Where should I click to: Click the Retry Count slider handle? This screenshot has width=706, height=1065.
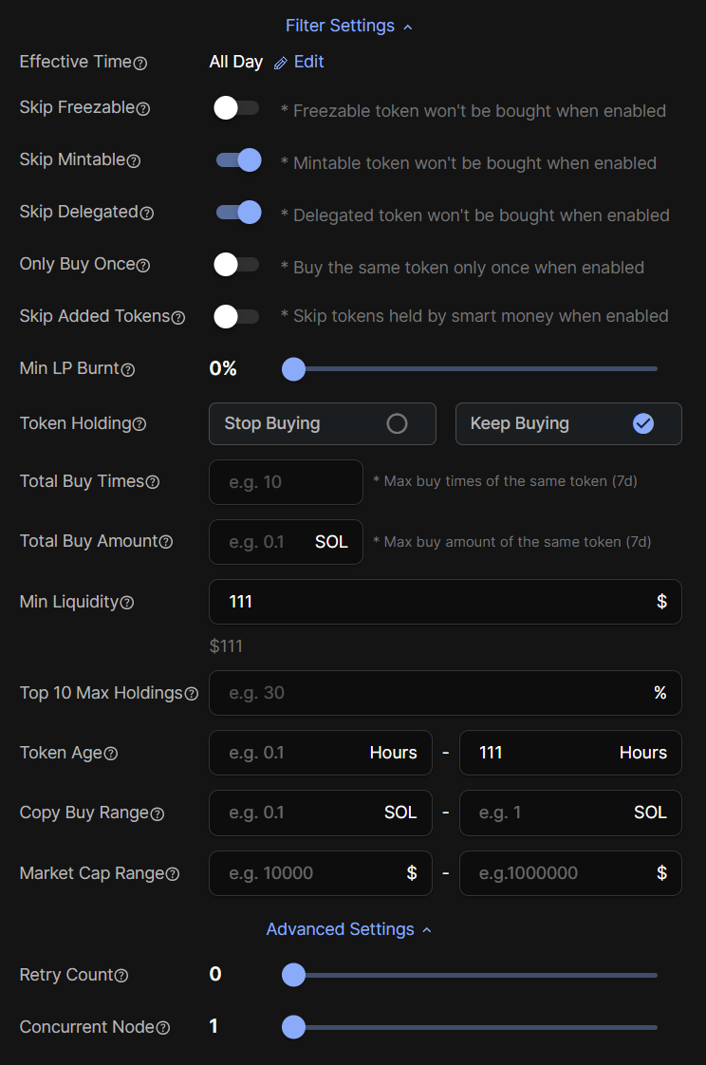[x=294, y=975]
